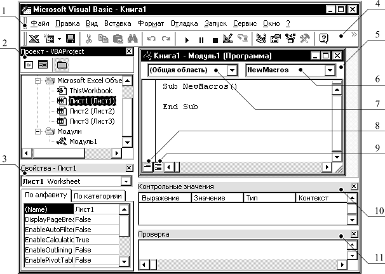Image resolution: width=385 pixels, height=274 pixels.
Task: Select Лист3 (Лист3) tree item
Action: tap(92, 121)
